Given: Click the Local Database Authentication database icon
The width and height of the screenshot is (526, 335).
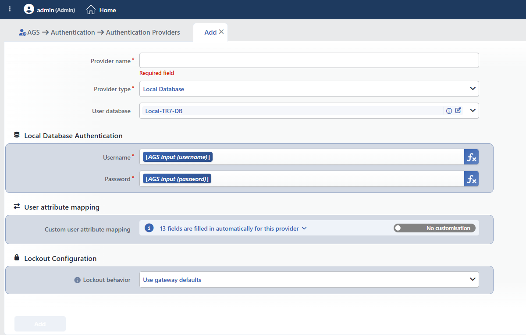Looking at the screenshot, I should (x=17, y=135).
